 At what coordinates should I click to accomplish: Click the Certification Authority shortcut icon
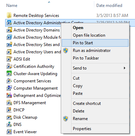coord(9,66)
